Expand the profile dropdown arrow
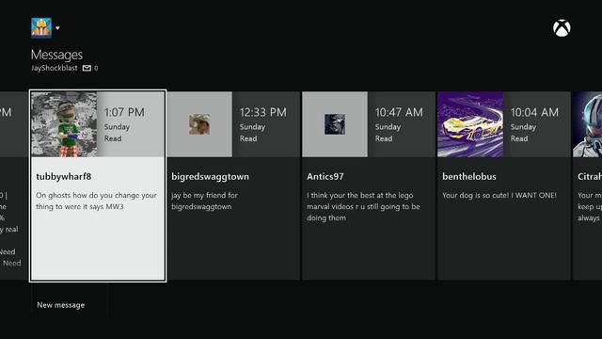 (57, 28)
